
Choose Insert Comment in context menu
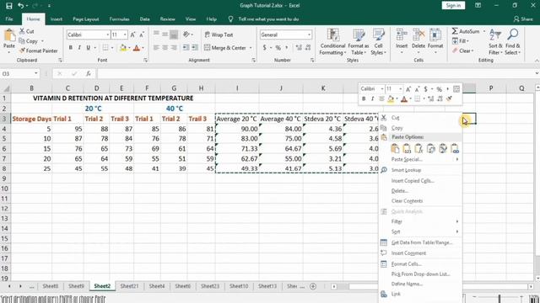tap(408, 253)
